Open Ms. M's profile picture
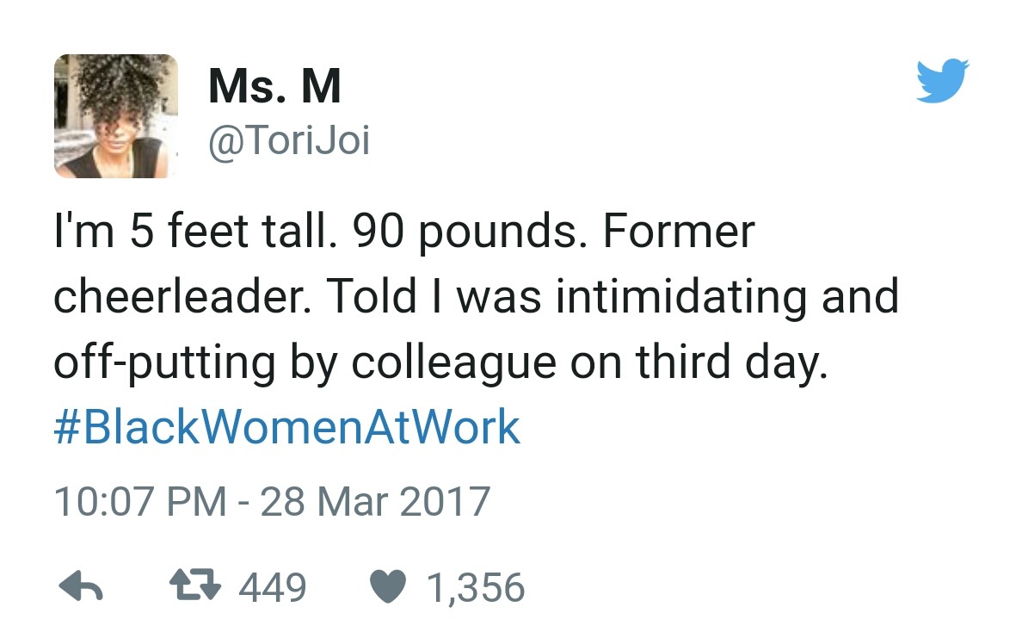 click(x=116, y=116)
